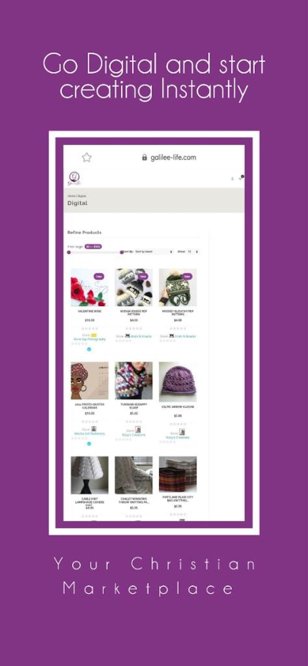Click verified badge under Anne Say Photography
Screen dimensions: 308x666
[89, 349]
